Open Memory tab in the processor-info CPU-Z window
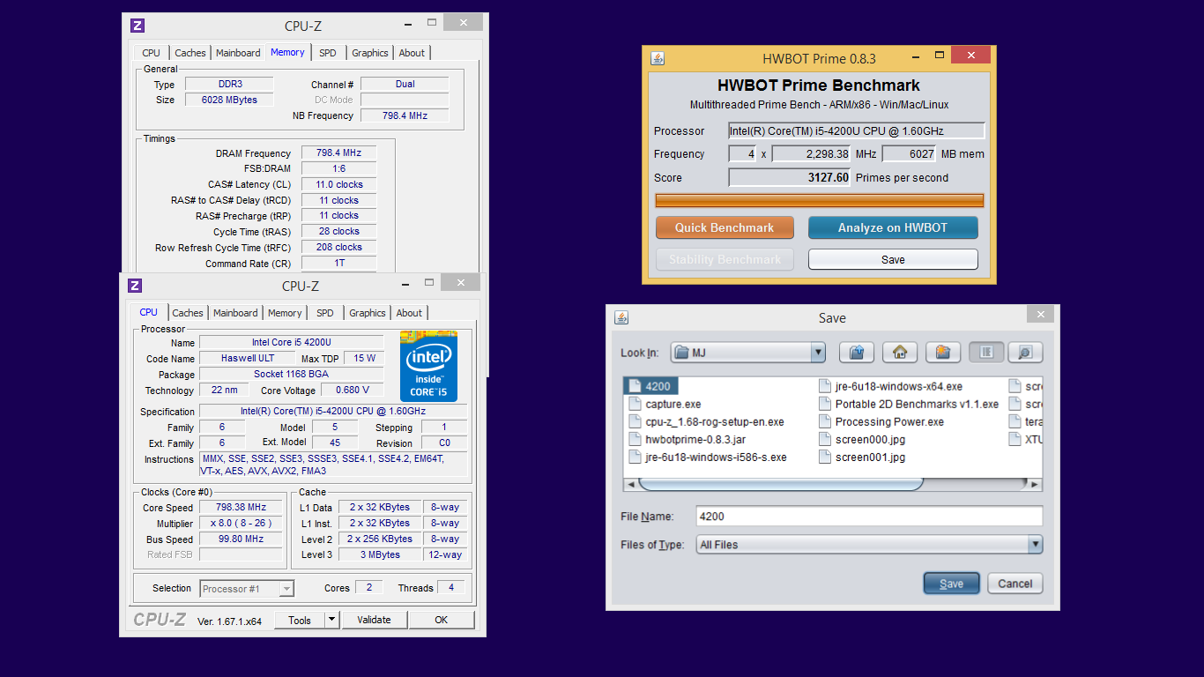The width and height of the screenshot is (1204, 677). [x=285, y=313]
